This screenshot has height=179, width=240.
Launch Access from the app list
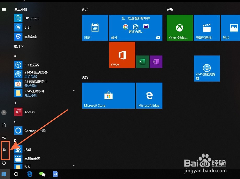pyautogui.click(x=45, y=112)
